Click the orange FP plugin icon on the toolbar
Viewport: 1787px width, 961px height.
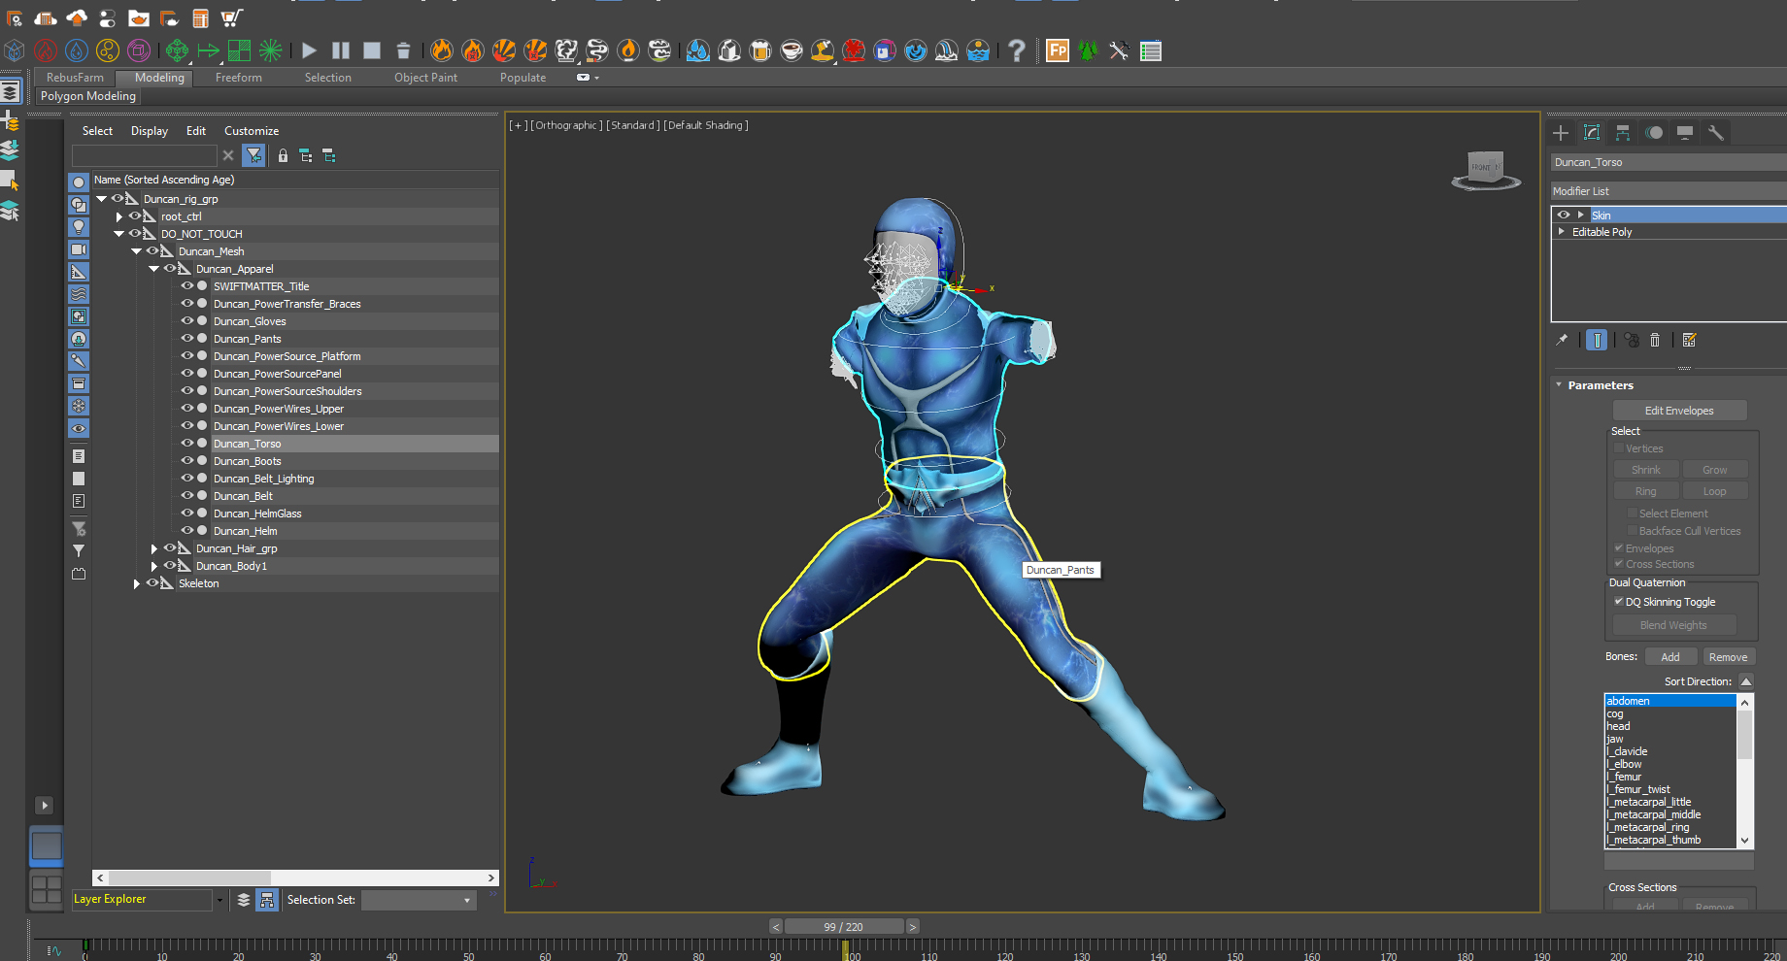click(x=1057, y=50)
